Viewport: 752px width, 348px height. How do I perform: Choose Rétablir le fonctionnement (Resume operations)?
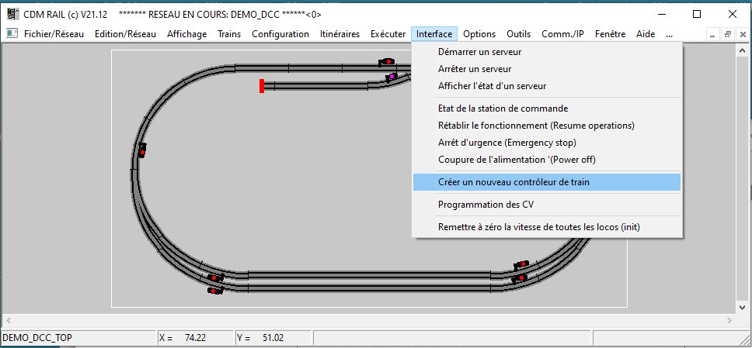point(547,126)
